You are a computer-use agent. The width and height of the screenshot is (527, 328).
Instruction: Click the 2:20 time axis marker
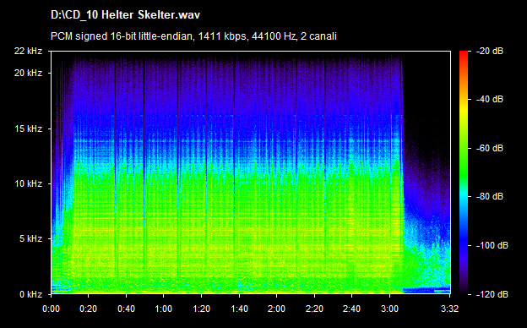pyautogui.click(x=314, y=309)
